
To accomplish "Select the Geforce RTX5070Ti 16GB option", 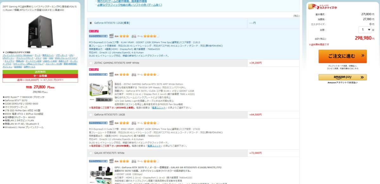I will (91, 115).
